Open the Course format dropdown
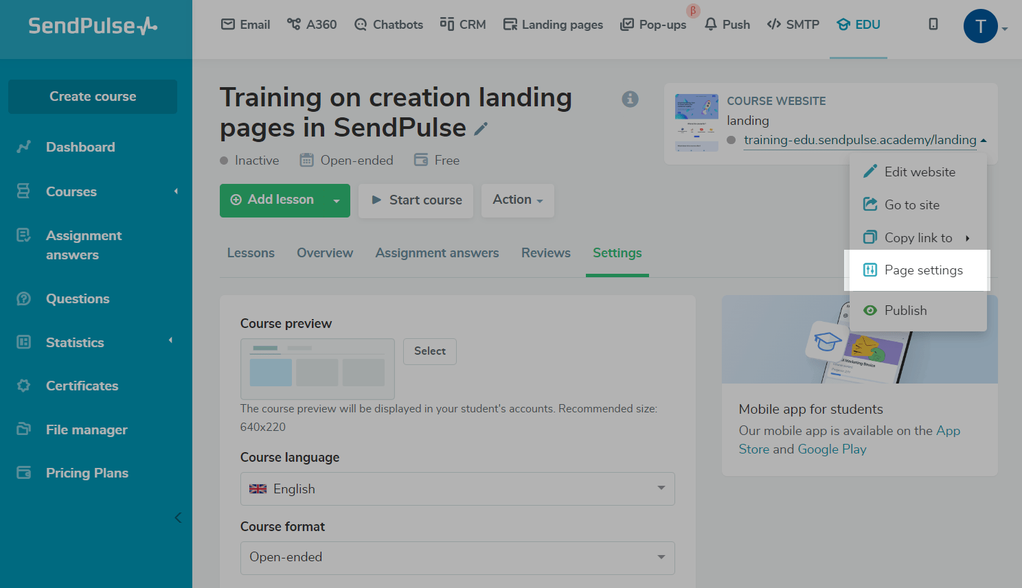This screenshot has height=588, width=1022. pyautogui.click(x=457, y=557)
